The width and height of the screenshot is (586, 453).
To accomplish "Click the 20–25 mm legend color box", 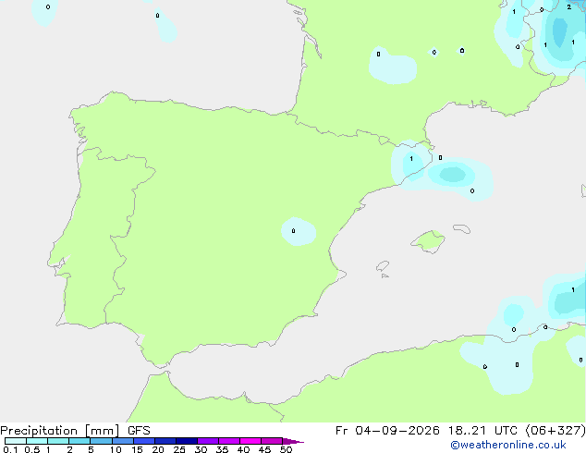I will coord(165,441).
